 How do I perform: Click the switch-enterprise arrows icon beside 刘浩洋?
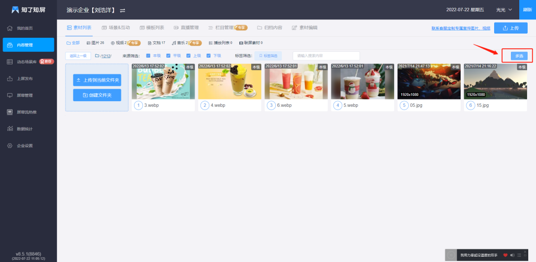coord(122,10)
